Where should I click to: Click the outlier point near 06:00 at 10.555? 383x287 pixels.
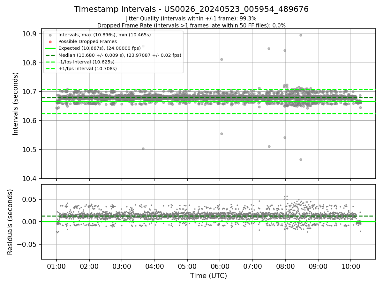tap(222, 134)
